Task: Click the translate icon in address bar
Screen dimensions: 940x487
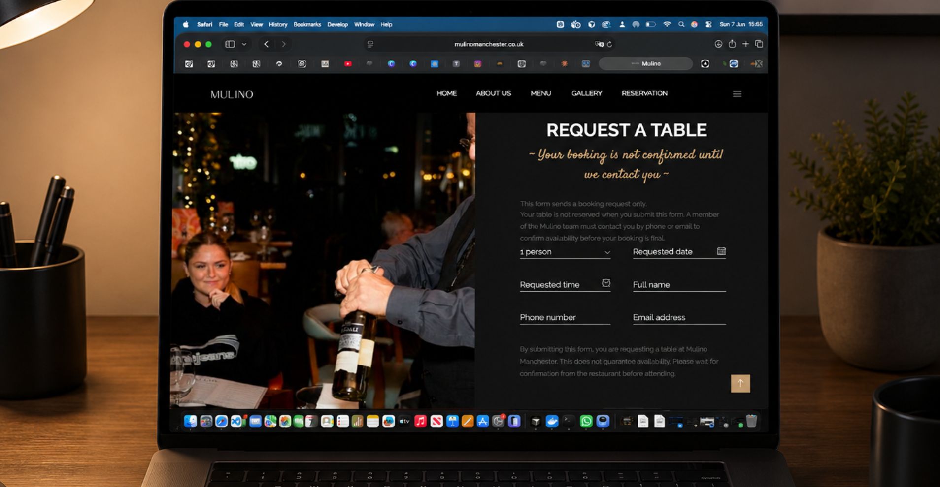Action: [599, 44]
